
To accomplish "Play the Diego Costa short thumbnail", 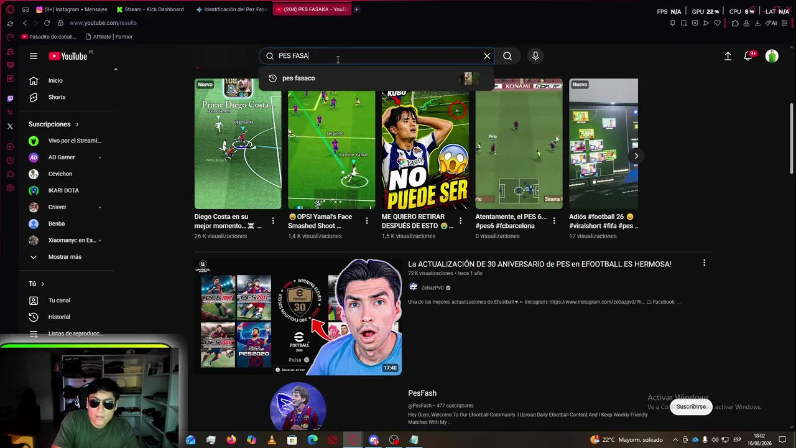I will (x=238, y=144).
